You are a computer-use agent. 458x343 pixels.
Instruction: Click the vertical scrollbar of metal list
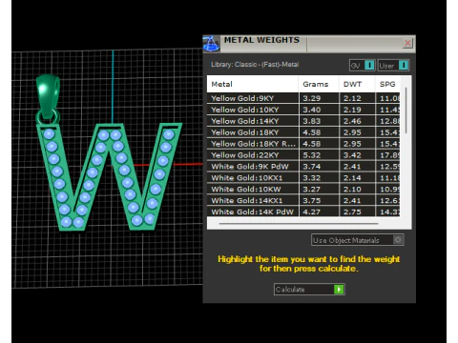pyautogui.click(x=406, y=111)
